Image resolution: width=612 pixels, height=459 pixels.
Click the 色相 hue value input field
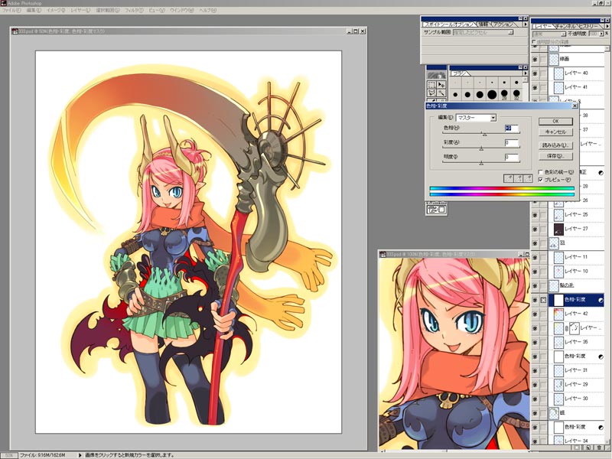pyautogui.click(x=512, y=129)
